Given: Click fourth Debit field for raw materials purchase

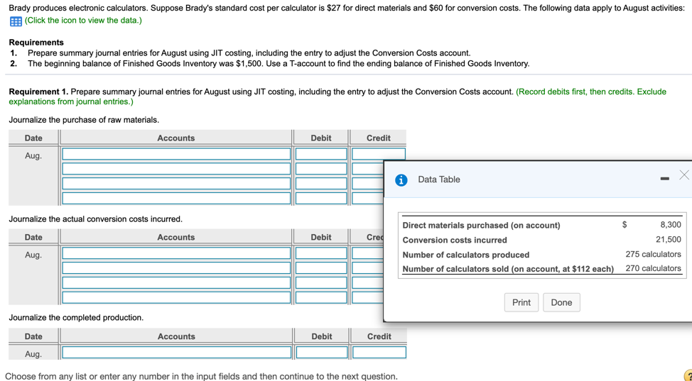Looking at the screenshot, I should pyautogui.click(x=321, y=198).
